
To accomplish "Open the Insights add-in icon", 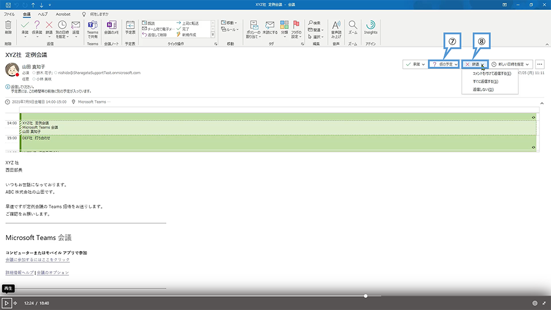I will point(370,25).
